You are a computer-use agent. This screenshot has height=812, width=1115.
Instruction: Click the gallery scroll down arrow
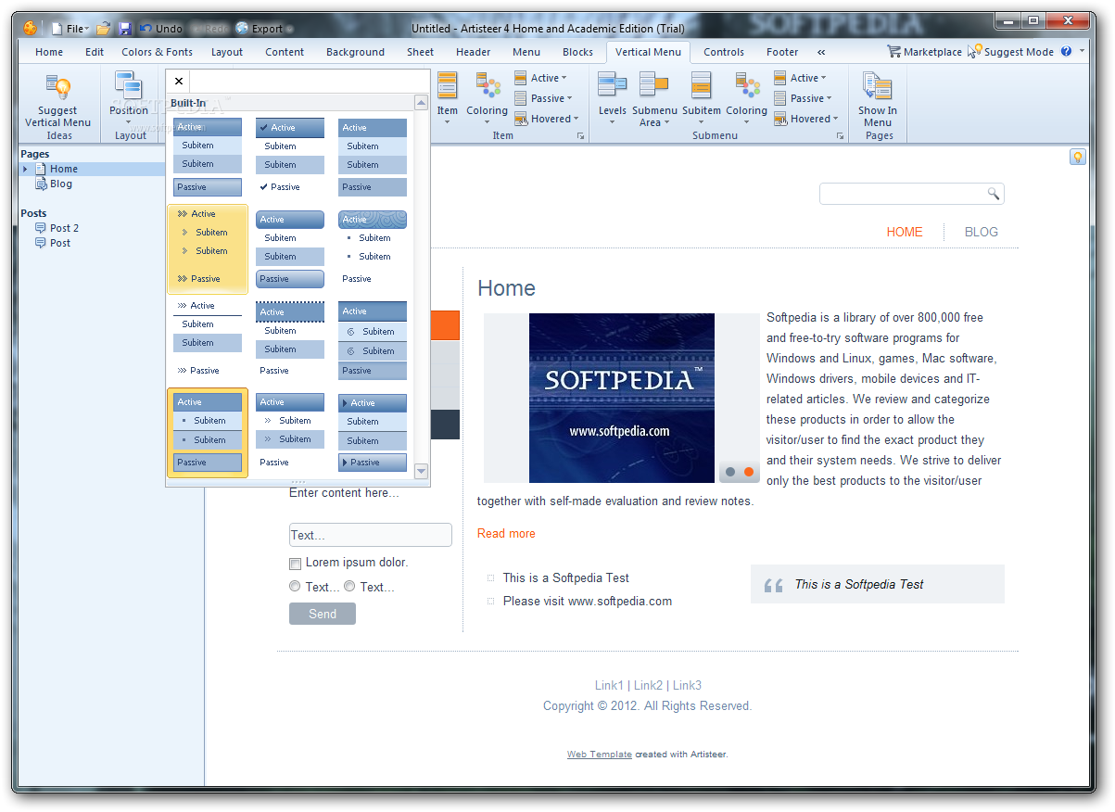422,471
